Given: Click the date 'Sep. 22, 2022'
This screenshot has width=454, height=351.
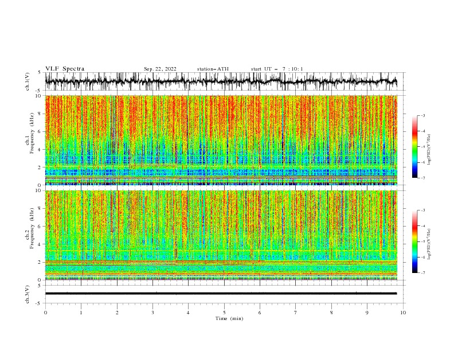Looking at the screenshot, I should coord(160,69).
